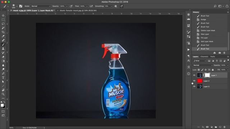
Task: Select the History panel tab
Action: tap(196, 12)
